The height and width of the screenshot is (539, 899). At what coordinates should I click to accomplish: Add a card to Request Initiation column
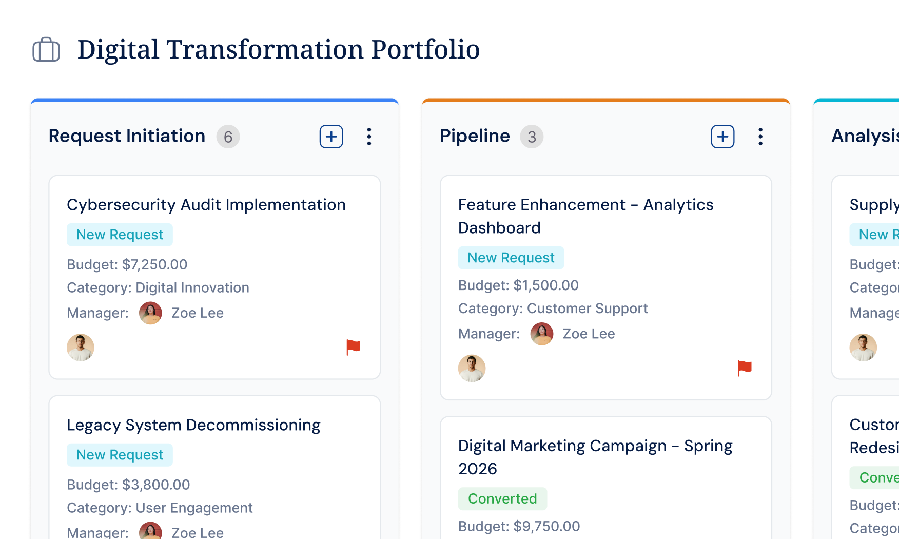331,137
